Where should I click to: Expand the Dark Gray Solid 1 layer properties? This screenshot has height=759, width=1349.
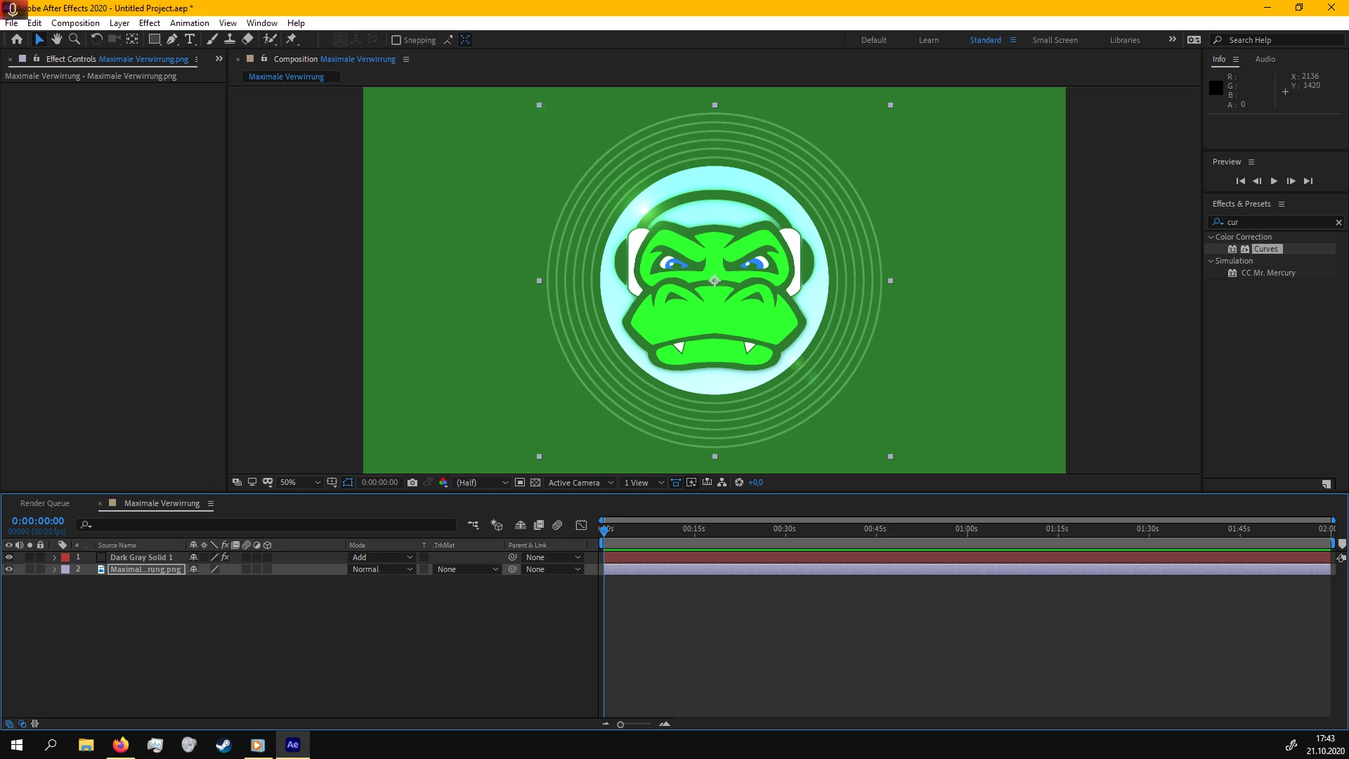(54, 557)
